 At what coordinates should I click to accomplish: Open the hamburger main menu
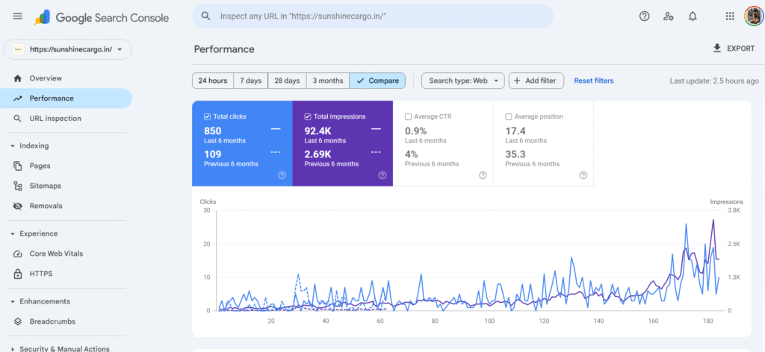18,16
